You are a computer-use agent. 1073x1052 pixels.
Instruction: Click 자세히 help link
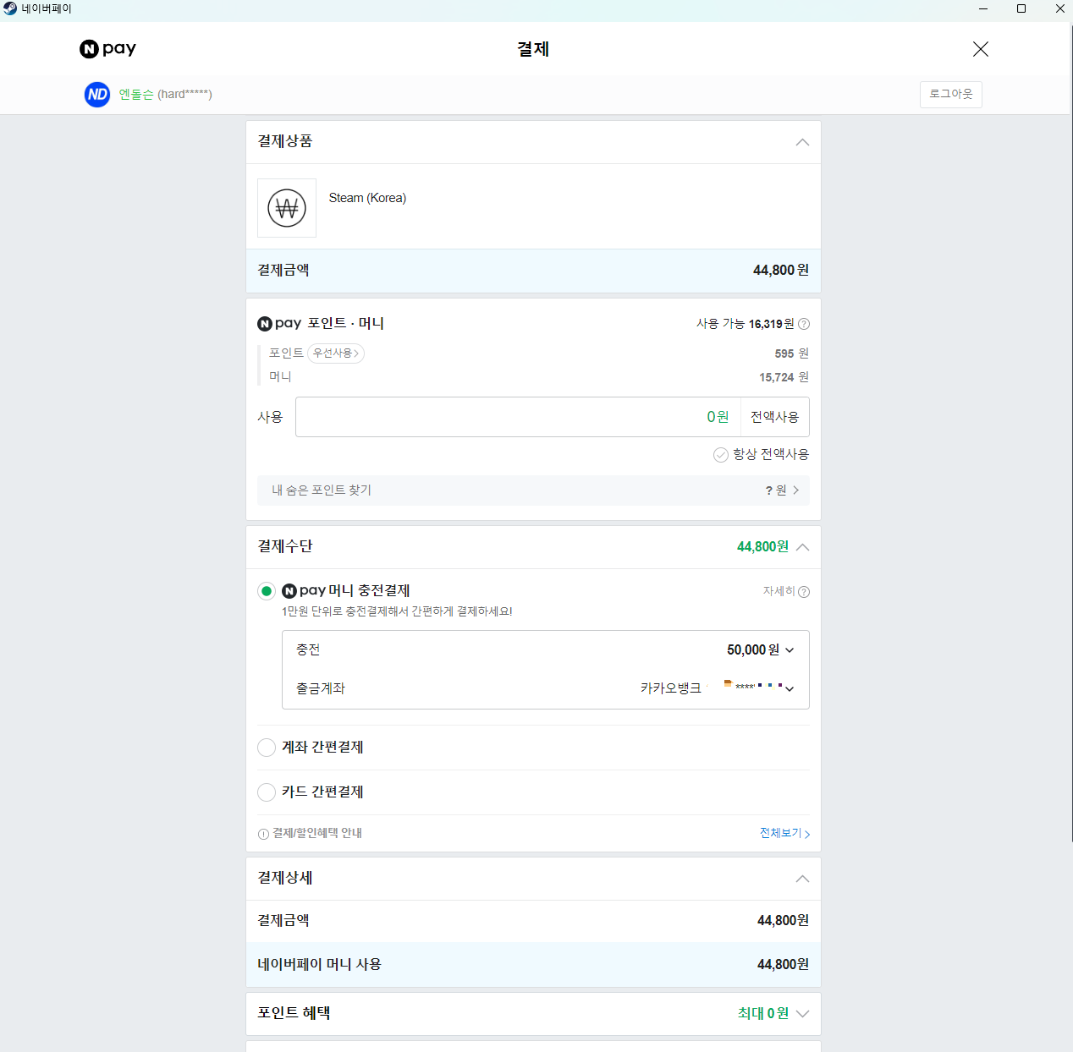[786, 591]
